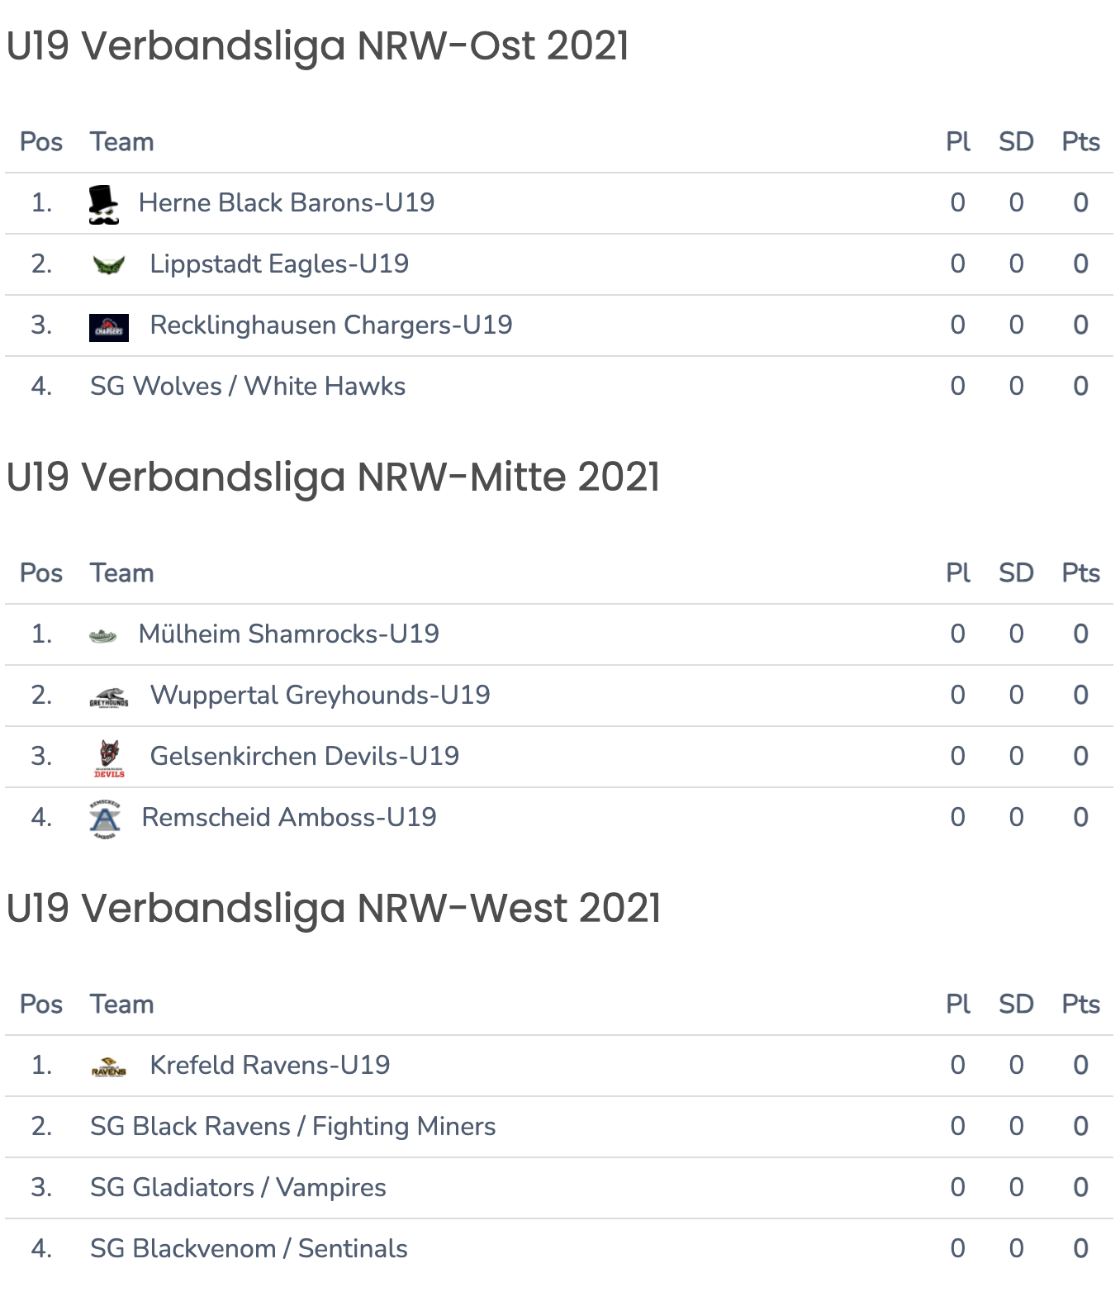Click the Remscheid Amboss logo

105,819
